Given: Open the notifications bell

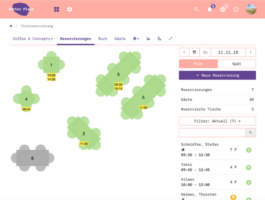Looking at the screenshot, I should 210,9.
